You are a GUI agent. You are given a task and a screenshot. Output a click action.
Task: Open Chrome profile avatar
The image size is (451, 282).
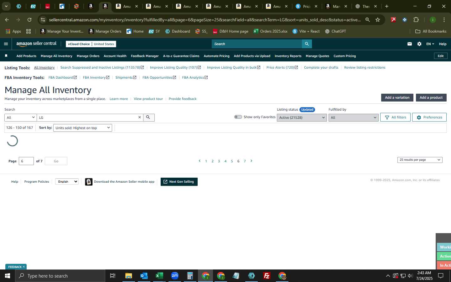433,20
